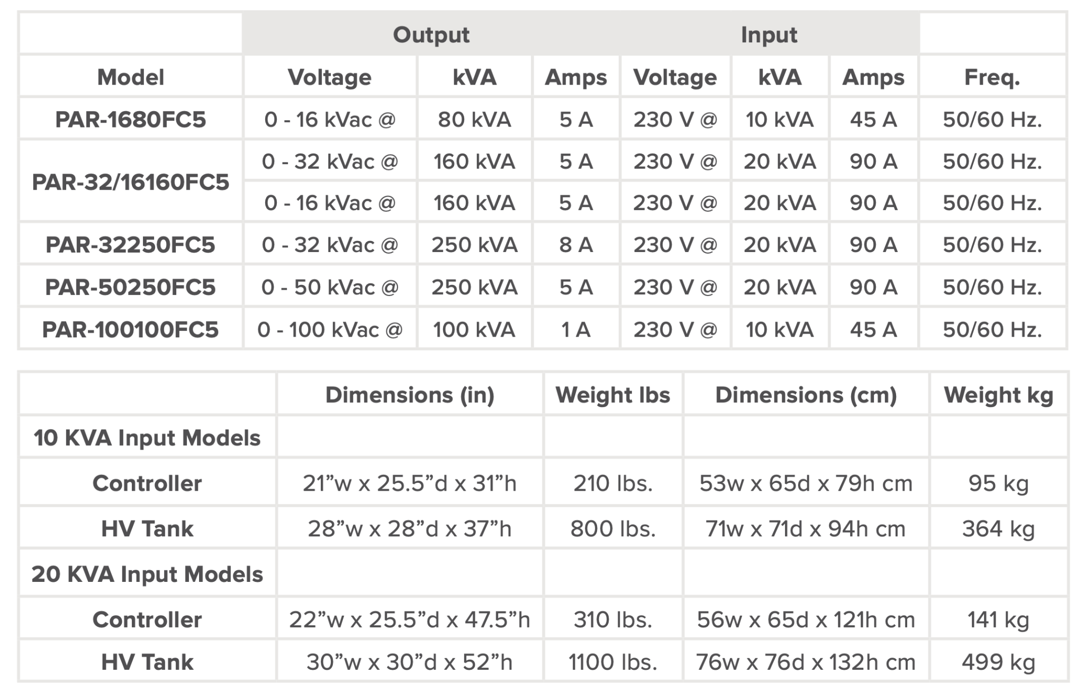Click the Input column group header
This screenshot has height=692, width=1084.
coord(769,35)
